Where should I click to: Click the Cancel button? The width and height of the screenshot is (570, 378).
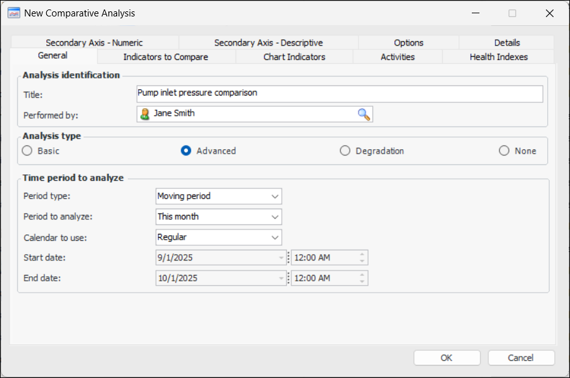click(521, 358)
